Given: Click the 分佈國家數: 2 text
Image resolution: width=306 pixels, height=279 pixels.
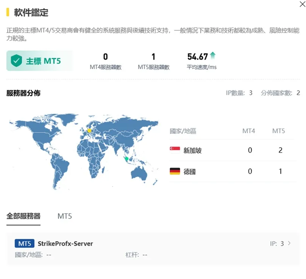Looking at the screenshot, I should coord(280,93).
